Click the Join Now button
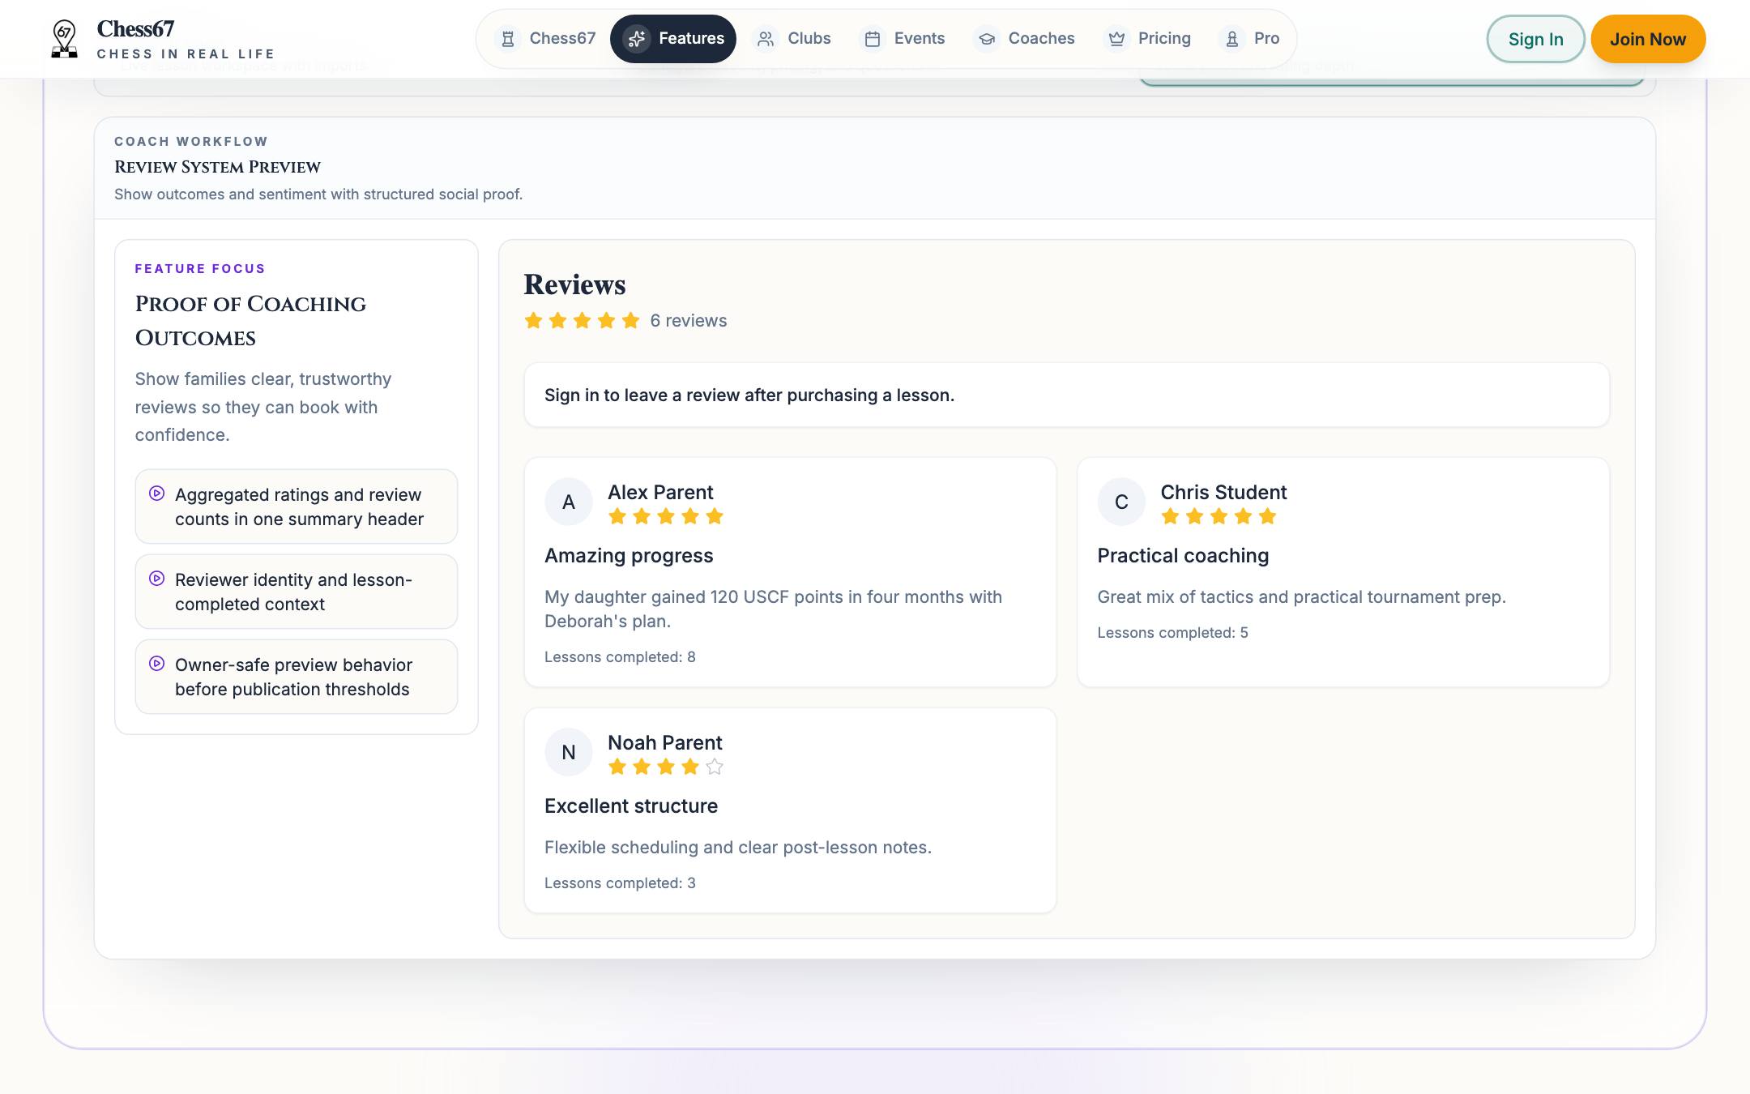Viewport: 1750px width, 1094px height. coord(1648,39)
